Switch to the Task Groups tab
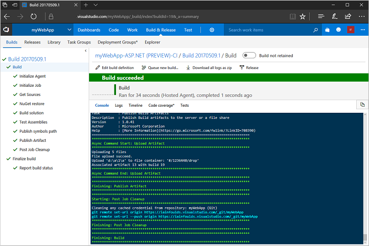Viewport: 369px width, 246px height. coord(79,42)
